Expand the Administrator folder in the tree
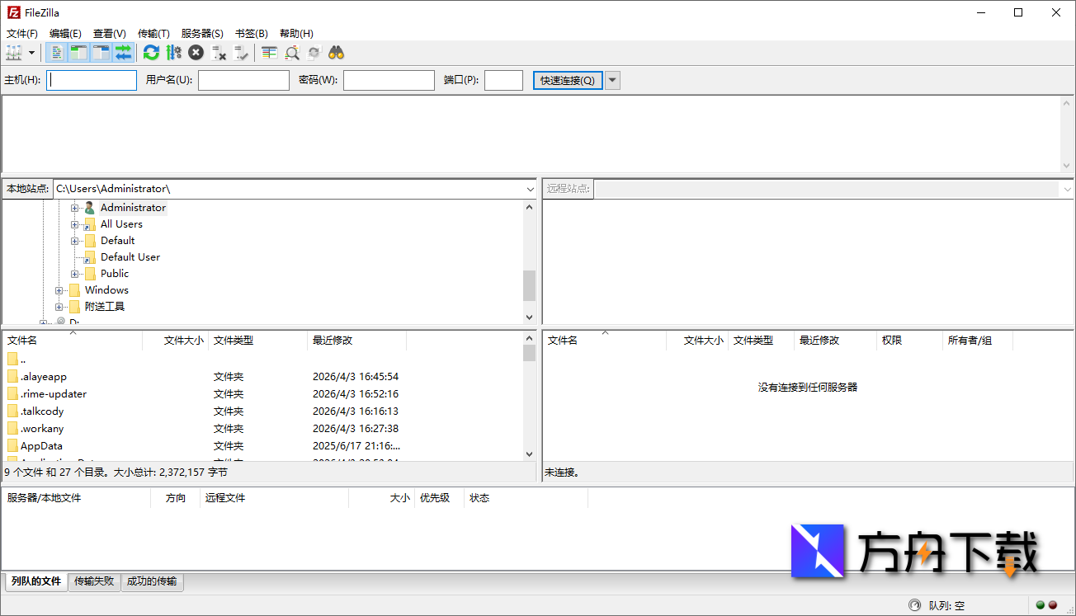The image size is (1076, 616). [74, 207]
